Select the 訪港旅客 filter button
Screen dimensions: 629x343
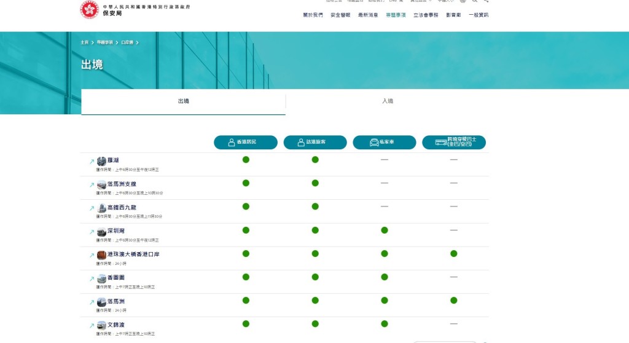point(315,142)
